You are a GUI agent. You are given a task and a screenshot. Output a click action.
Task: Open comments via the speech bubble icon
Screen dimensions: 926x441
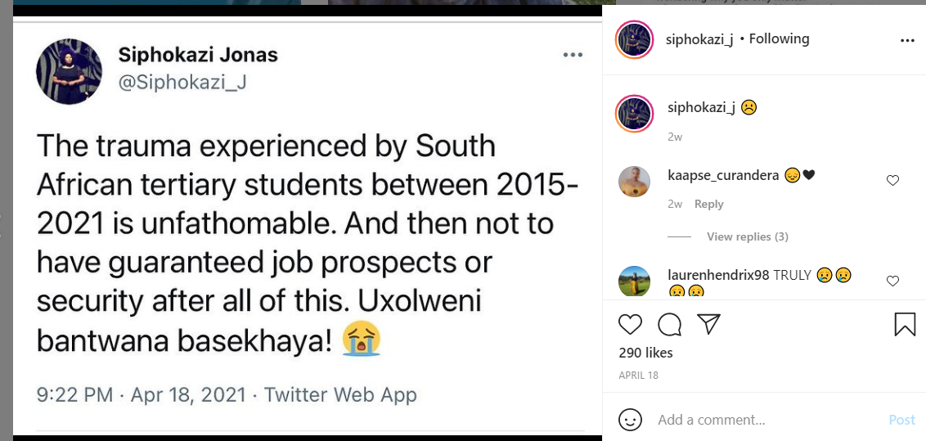(670, 325)
